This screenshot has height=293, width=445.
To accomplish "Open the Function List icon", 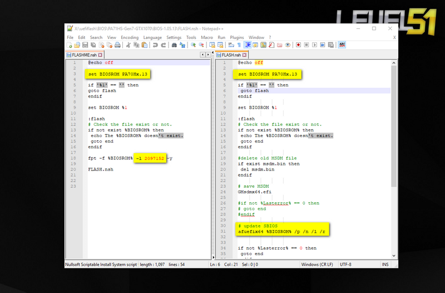I will [x=271, y=45].
